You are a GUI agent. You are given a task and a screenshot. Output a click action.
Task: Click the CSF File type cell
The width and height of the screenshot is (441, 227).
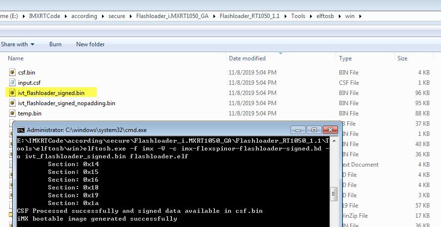coord(349,83)
